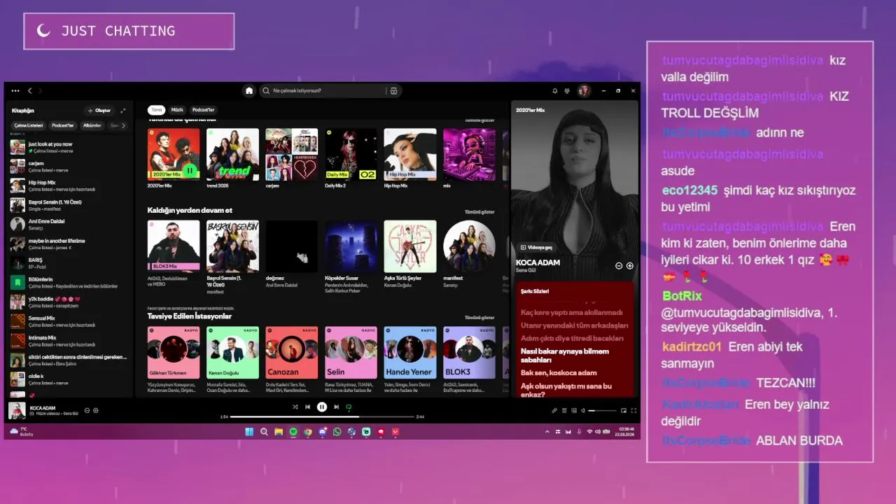Image resolution: width=896 pixels, height=504 pixels.
Task: Open the BLOK3 Mix card
Action: pyautogui.click(x=174, y=253)
